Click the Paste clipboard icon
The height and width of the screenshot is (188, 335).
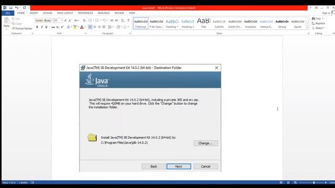click(7, 21)
